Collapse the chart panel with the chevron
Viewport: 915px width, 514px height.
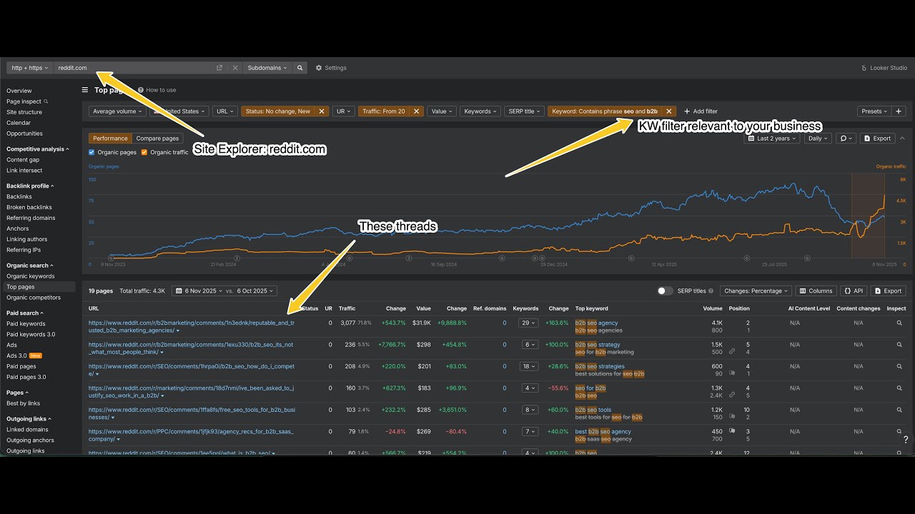(x=902, y=138)
